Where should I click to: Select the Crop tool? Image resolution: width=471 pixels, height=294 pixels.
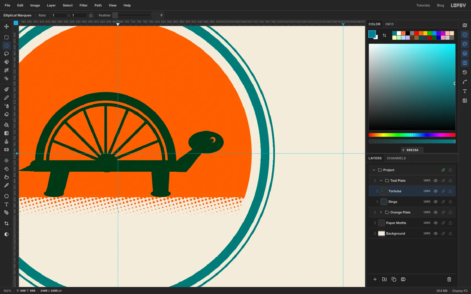[x=6, y=223]
